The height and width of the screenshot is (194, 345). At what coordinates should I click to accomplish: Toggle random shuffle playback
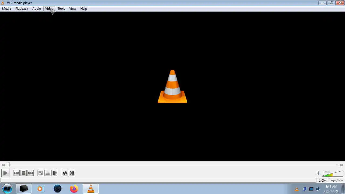click(x=72, y=173)
